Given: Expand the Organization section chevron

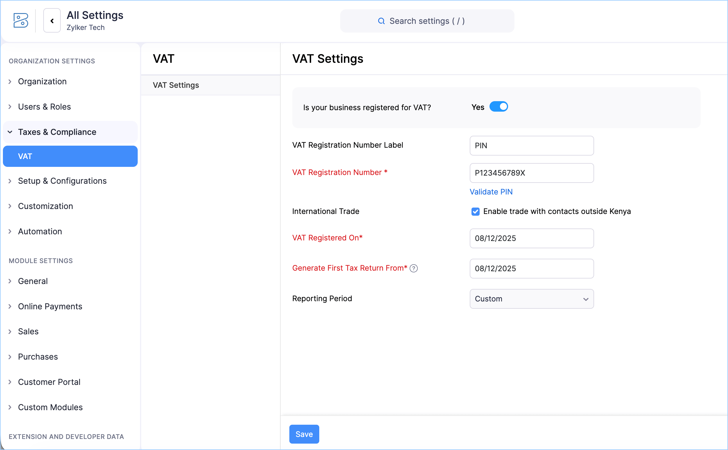Looking at the screenshot, I should (x=10, y=82).
